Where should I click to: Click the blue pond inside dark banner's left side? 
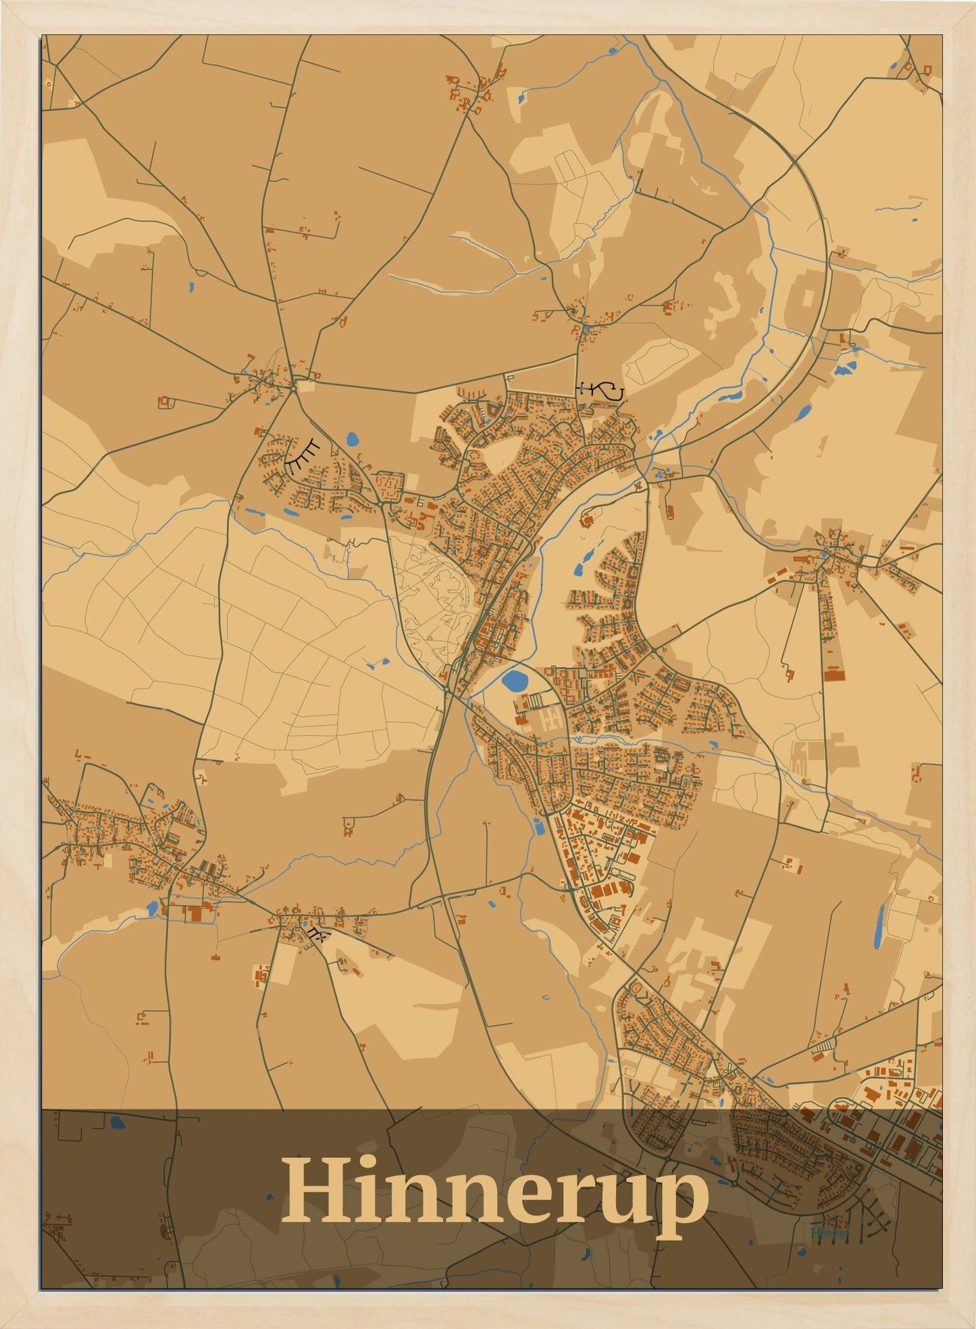pos(118,1123)
